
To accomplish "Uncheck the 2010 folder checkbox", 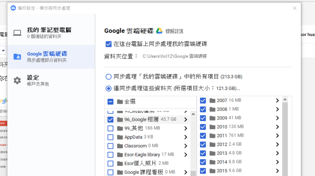I will [x=203, y=127].
